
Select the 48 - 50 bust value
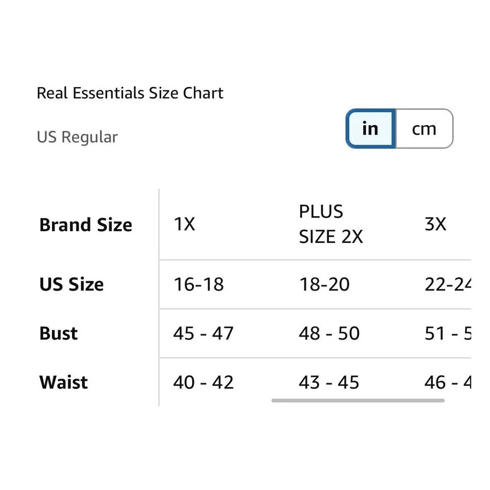(329, 333)
